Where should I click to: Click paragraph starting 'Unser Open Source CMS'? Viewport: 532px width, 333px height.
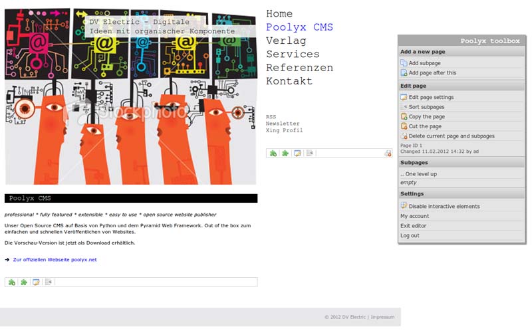click(x=128, y=229)
